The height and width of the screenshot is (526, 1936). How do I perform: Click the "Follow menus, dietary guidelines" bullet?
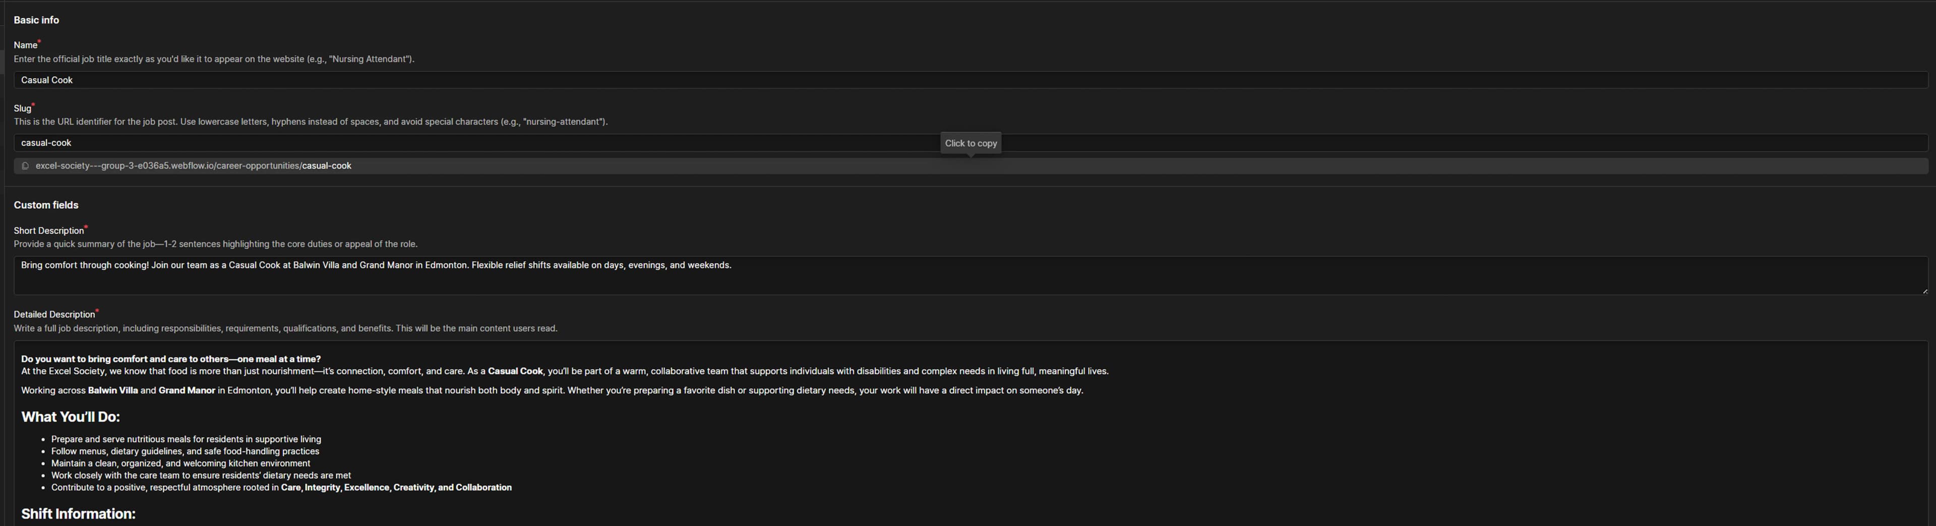(185, 452)
